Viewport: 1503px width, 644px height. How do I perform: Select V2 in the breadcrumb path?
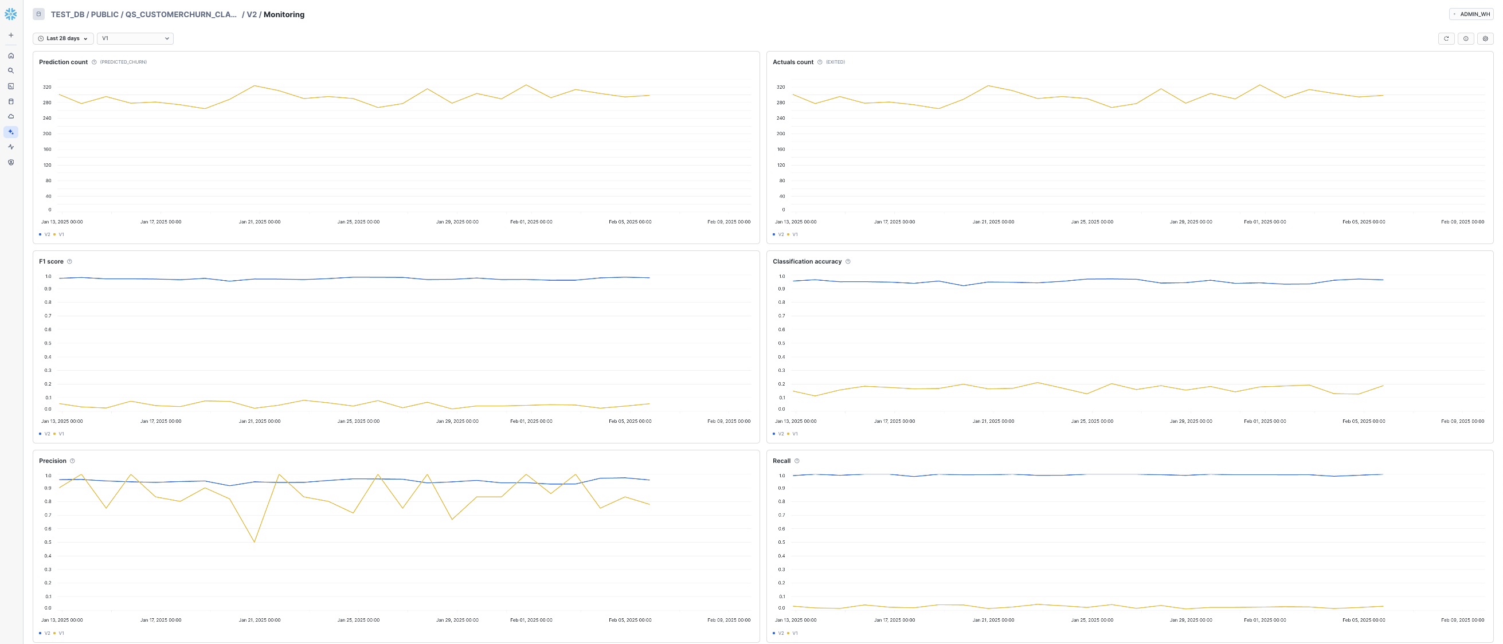[251, 14]
